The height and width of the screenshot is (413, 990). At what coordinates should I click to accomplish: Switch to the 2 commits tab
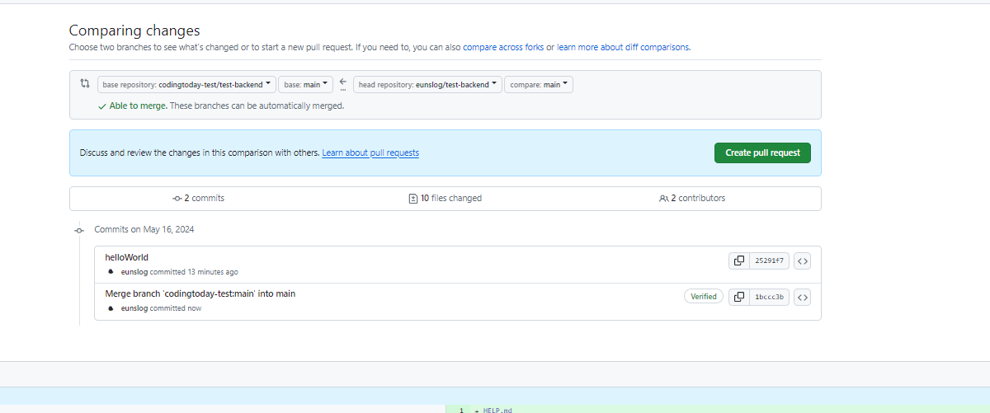coord(198,199)
